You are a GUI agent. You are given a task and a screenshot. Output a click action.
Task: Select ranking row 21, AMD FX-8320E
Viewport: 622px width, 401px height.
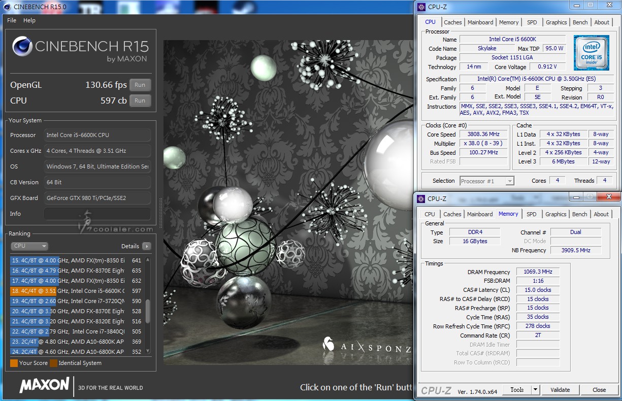click(77, 321)
